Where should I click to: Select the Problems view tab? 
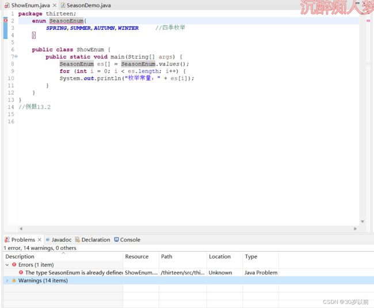point(23,239)
